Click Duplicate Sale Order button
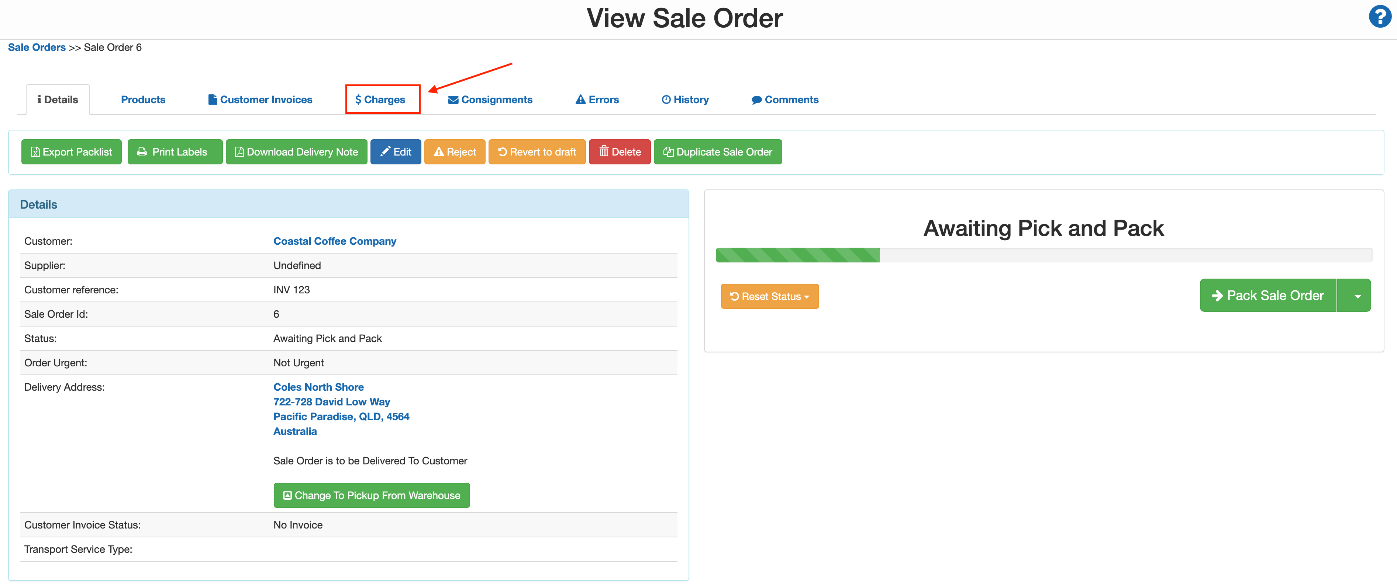This screenshot has height=586, width=1397. [717, 151]
